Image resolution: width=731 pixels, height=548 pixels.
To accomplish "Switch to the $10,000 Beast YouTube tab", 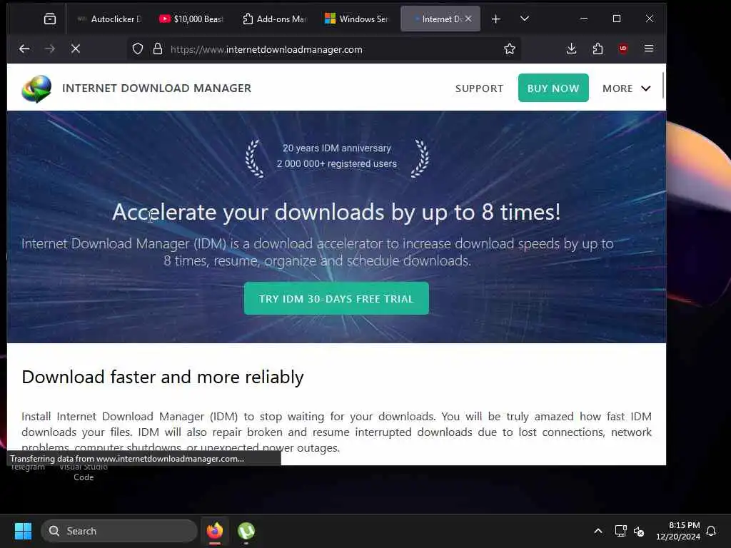I will [x=191, y=19].
